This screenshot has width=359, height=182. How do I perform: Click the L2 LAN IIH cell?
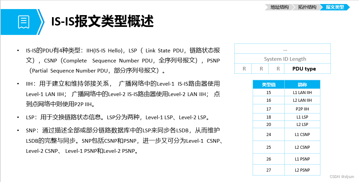tap(302, 100)
